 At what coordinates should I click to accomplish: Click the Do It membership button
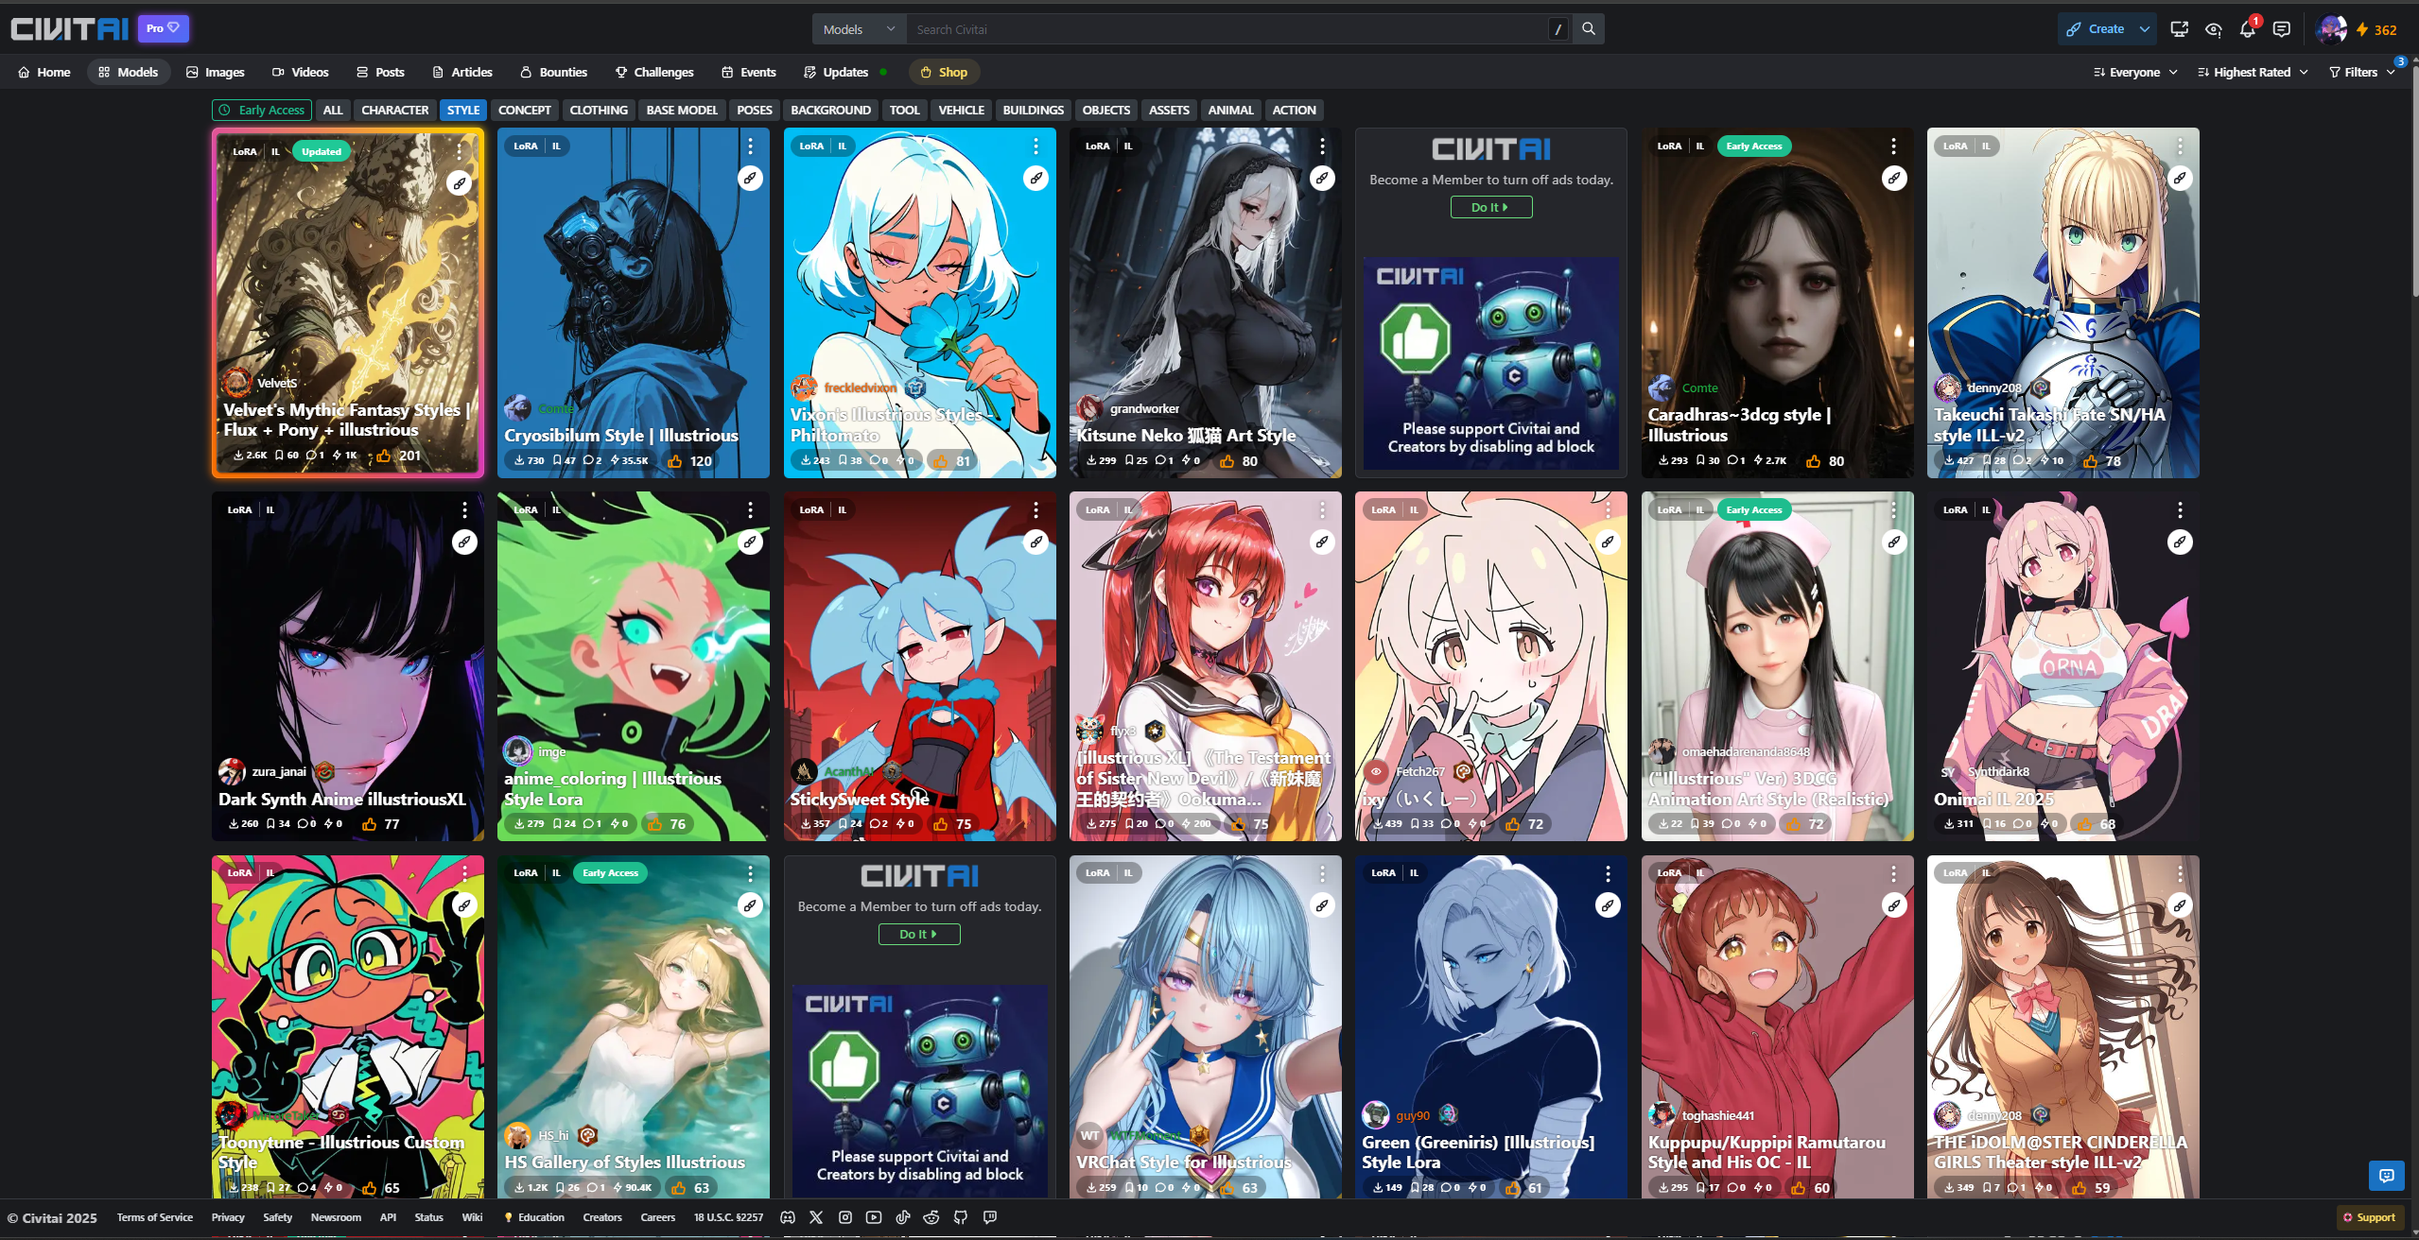(1490, 207)
